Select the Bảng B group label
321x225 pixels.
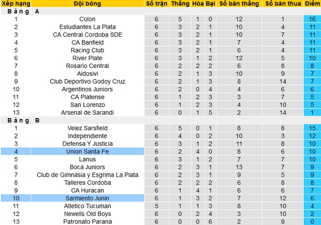23,120
